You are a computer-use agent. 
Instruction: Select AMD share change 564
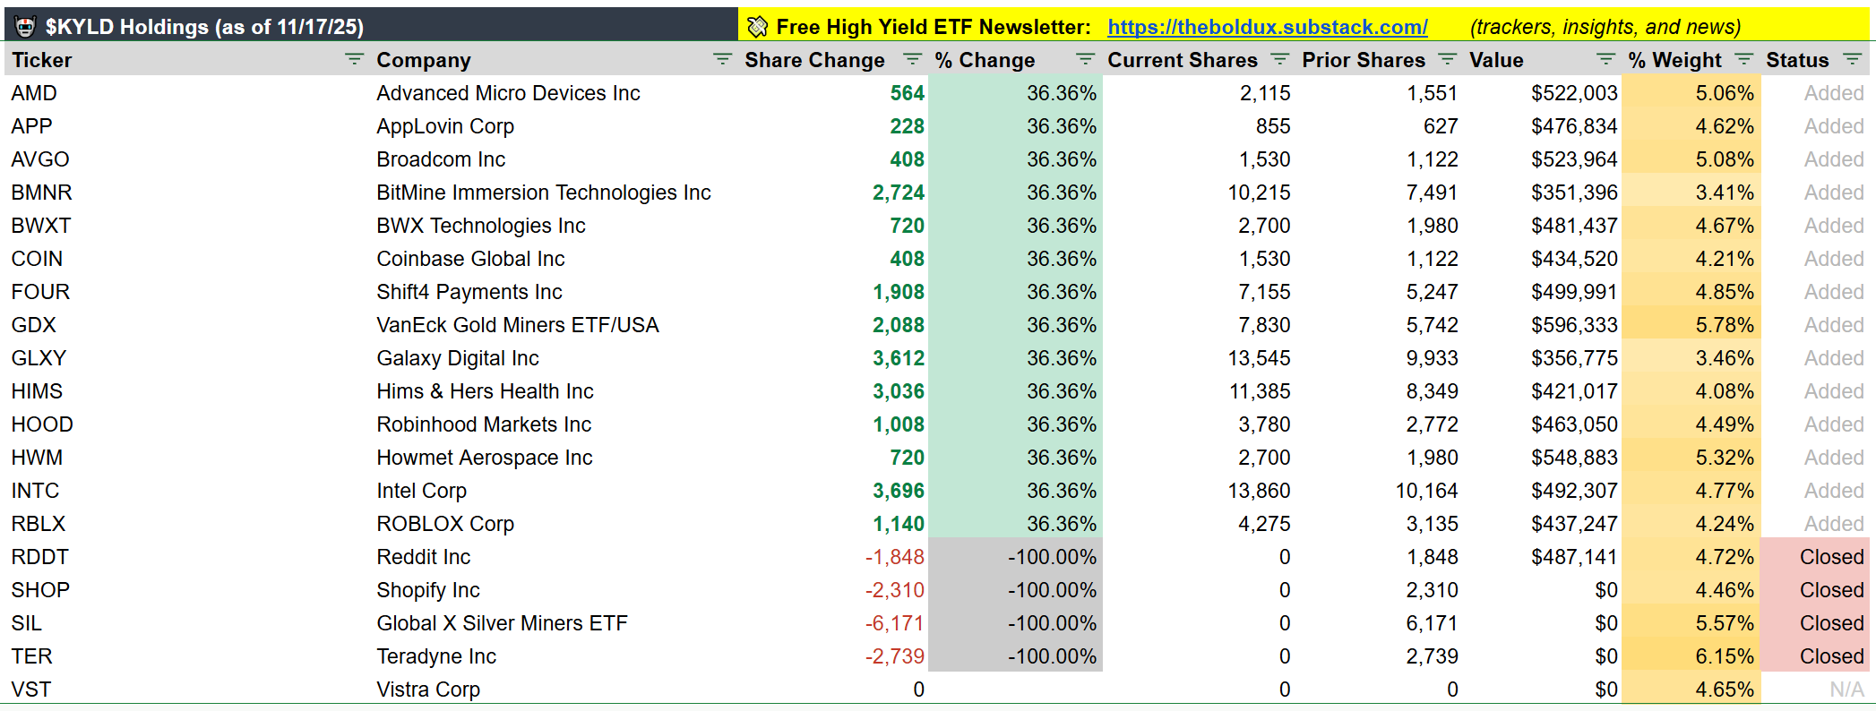tap(833, 93)
